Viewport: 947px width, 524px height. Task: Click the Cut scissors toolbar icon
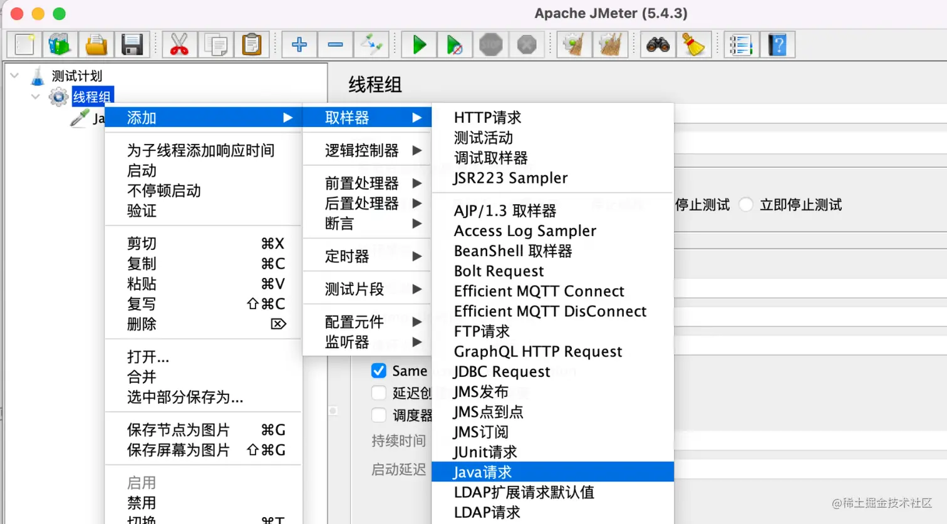179,44
